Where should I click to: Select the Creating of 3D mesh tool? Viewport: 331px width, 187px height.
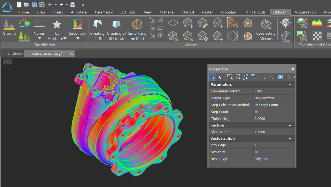point(116,29)
